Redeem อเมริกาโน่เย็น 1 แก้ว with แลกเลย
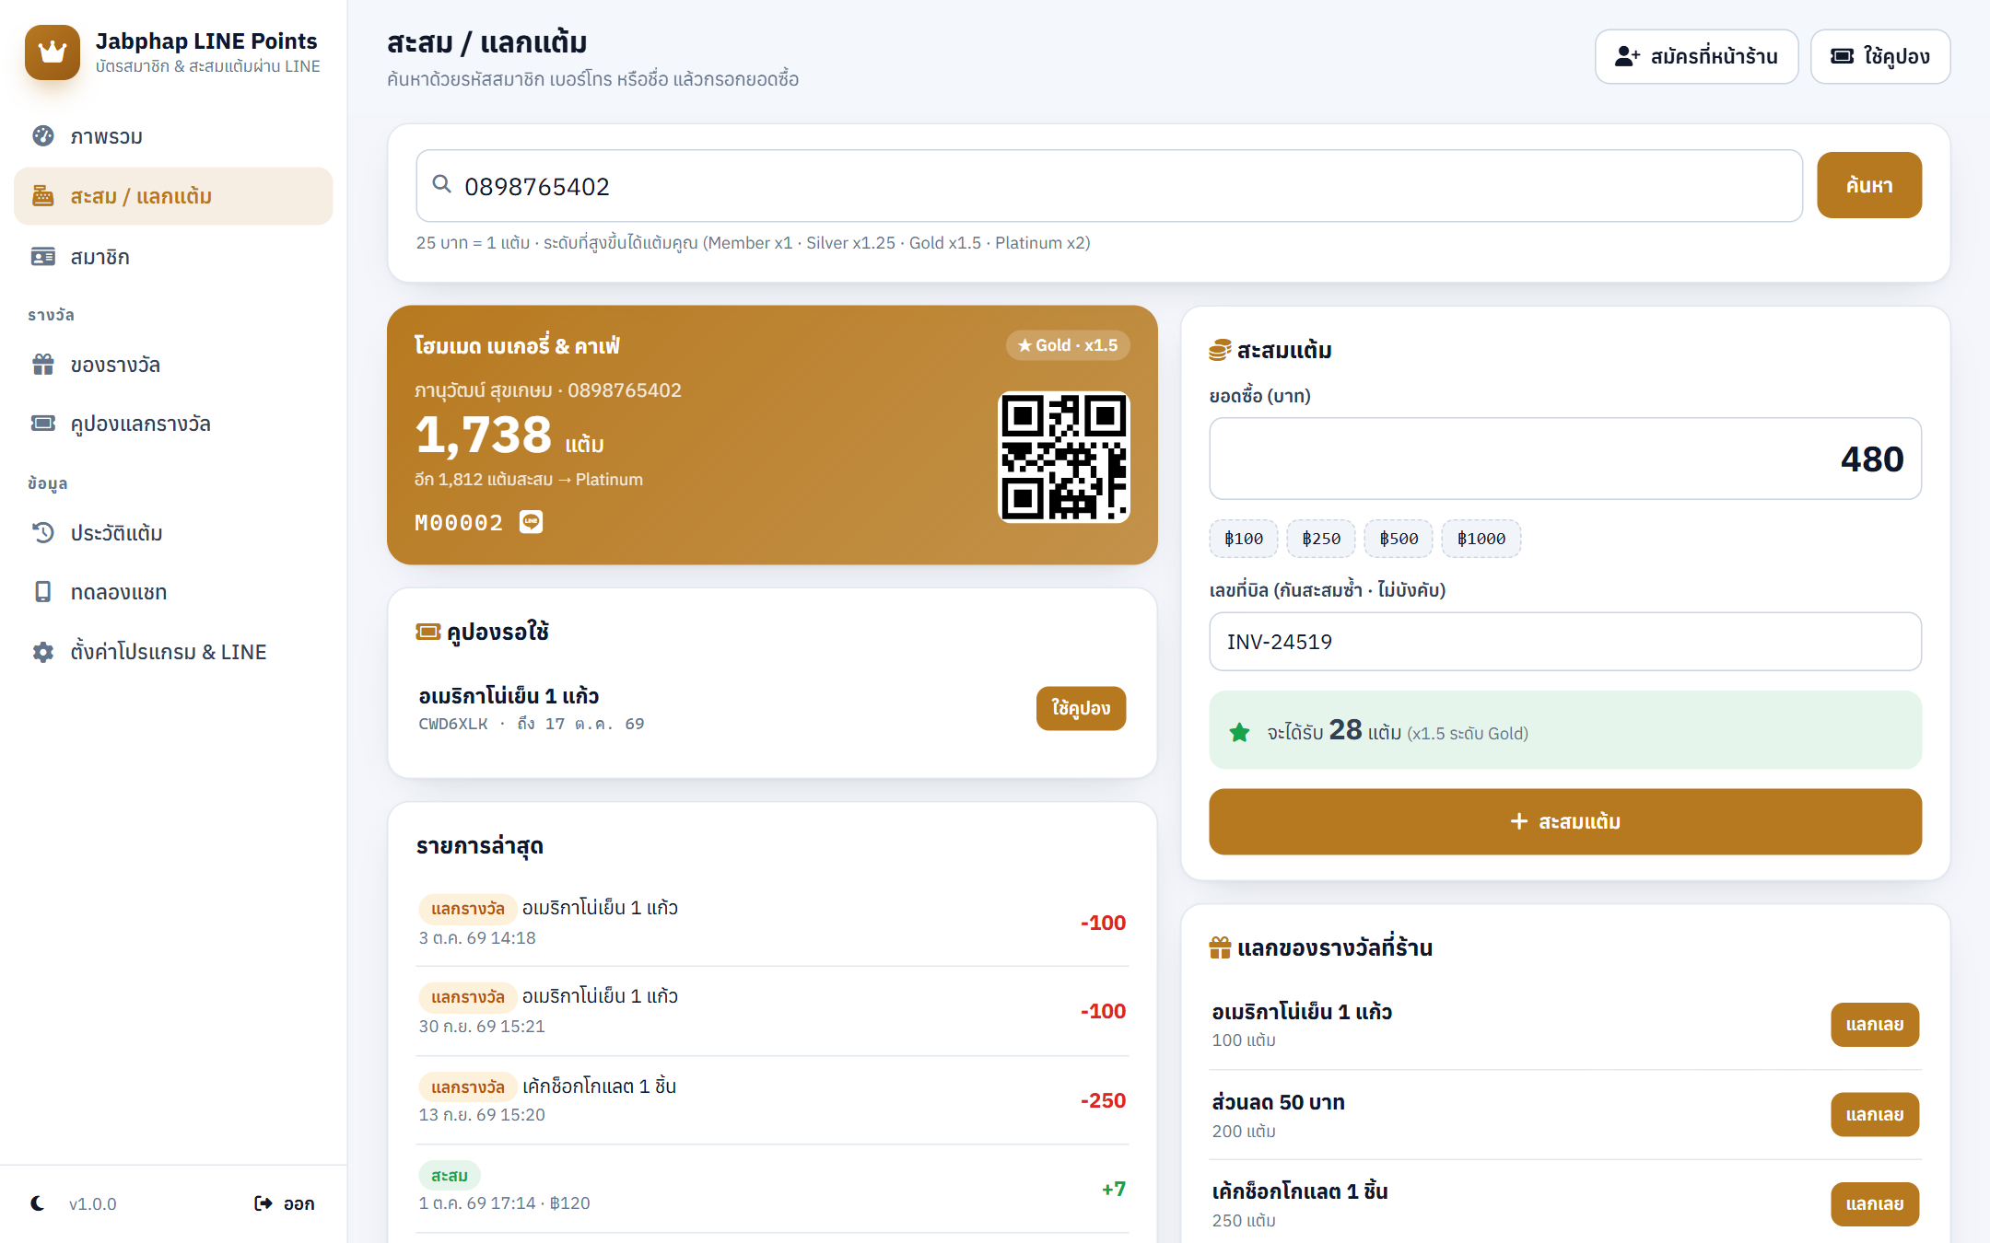 pyautogui.click(x=1875, y=1025)
